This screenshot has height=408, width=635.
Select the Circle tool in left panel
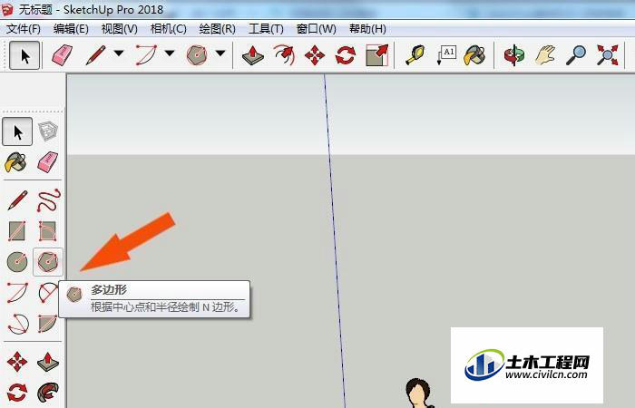pyautogui.click(x=17, y=262)
